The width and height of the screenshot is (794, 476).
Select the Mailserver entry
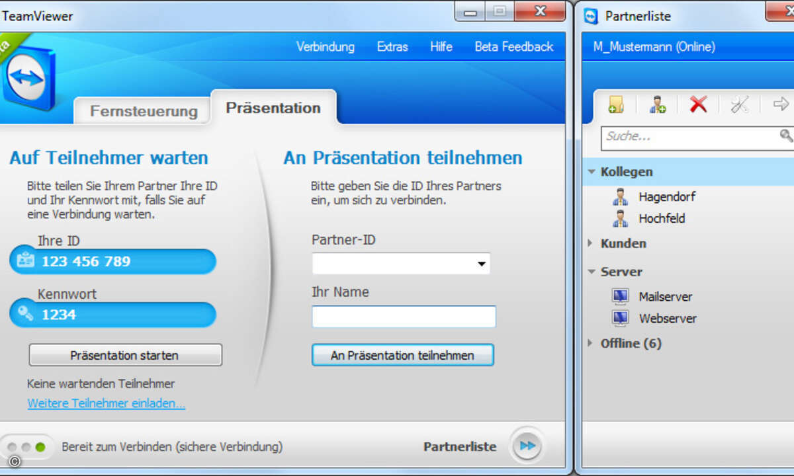[x=666, y=297]
